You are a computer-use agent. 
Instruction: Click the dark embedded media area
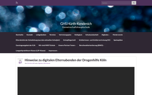(76, 81)
